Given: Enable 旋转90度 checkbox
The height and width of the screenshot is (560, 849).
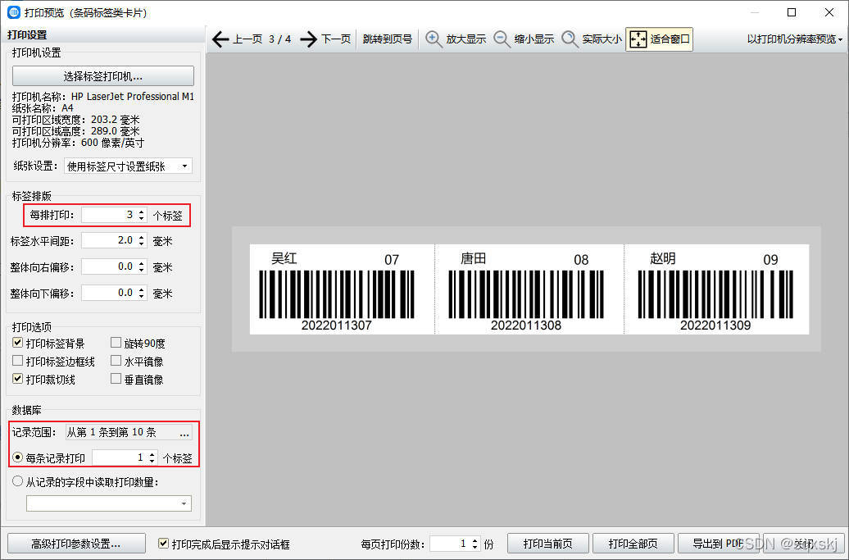Looking at the screenshot, I should [x=116, y=342].
